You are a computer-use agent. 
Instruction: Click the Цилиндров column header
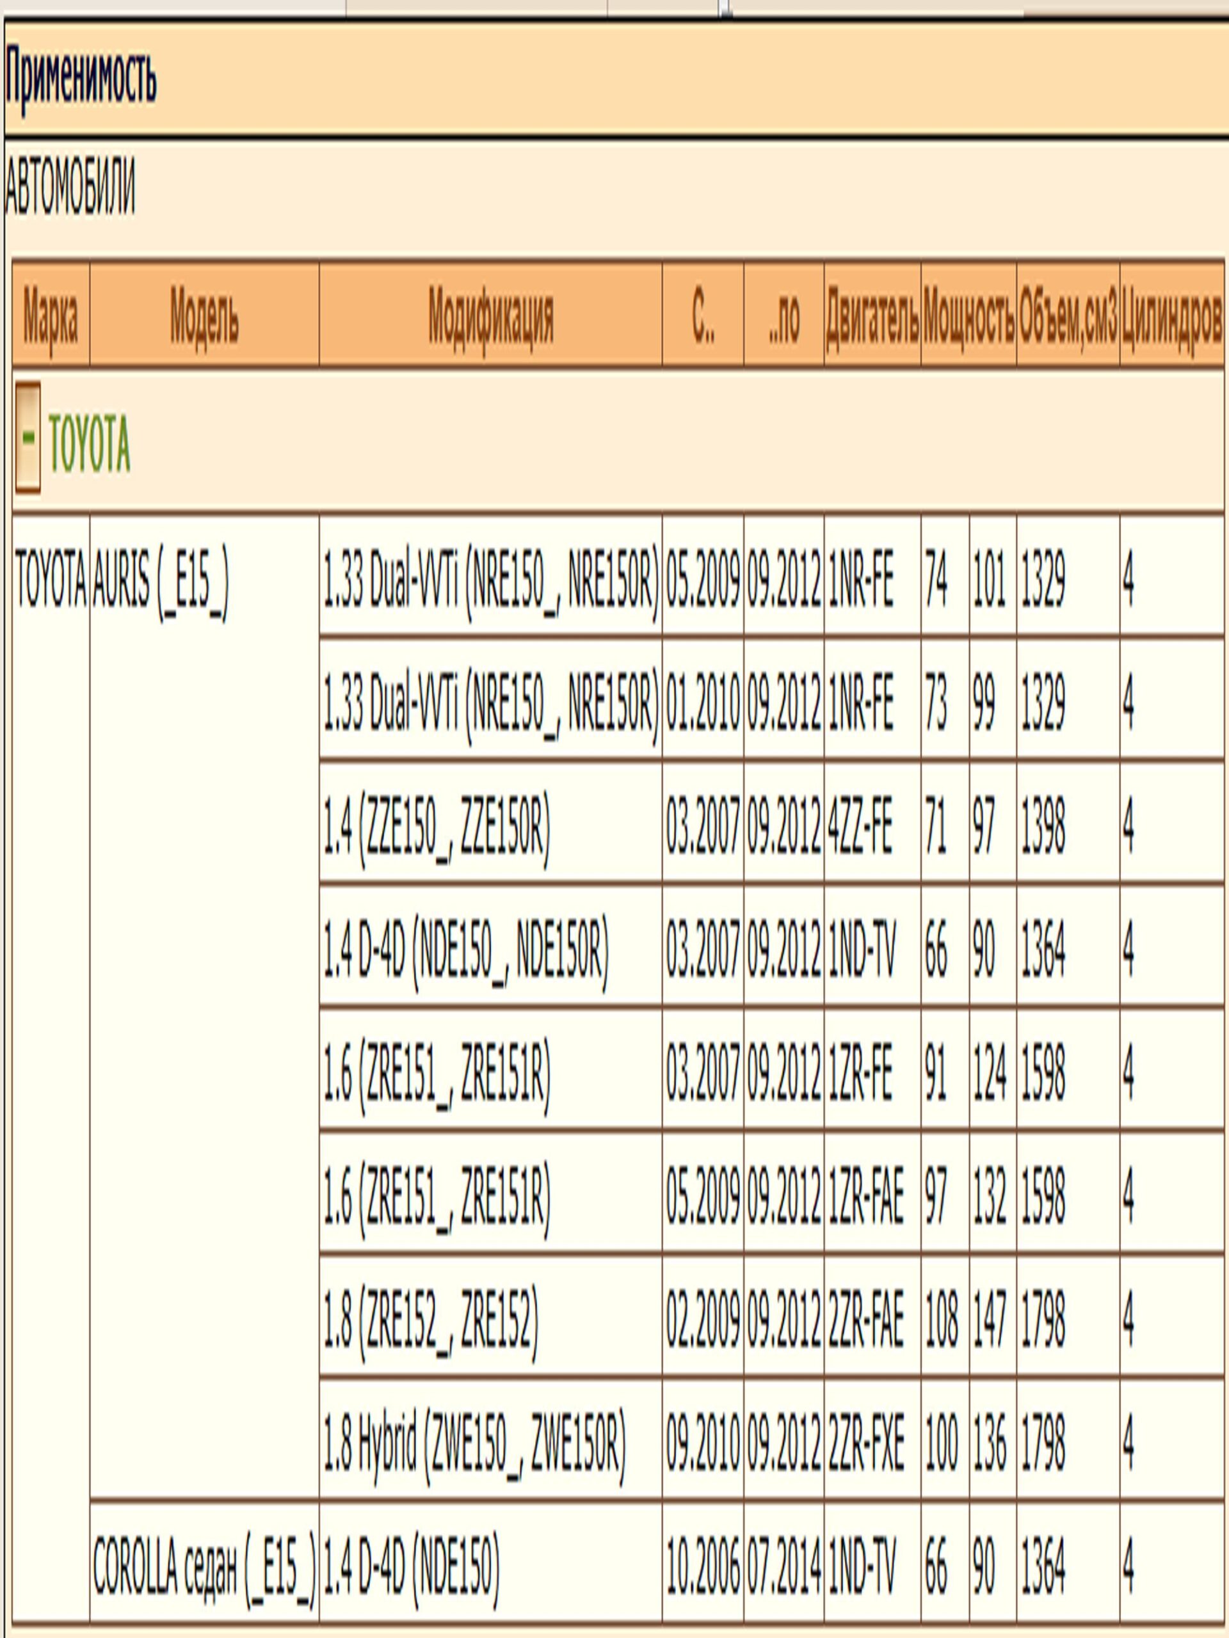[x=1172, y=315]
